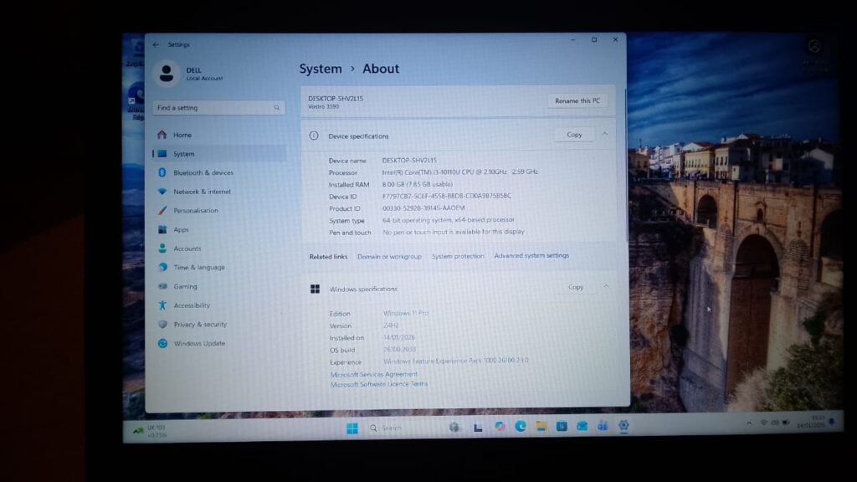The width and height of the screenshot is (857, 482).
Task: Go to Network & internet settings
Action: (202, 192)
